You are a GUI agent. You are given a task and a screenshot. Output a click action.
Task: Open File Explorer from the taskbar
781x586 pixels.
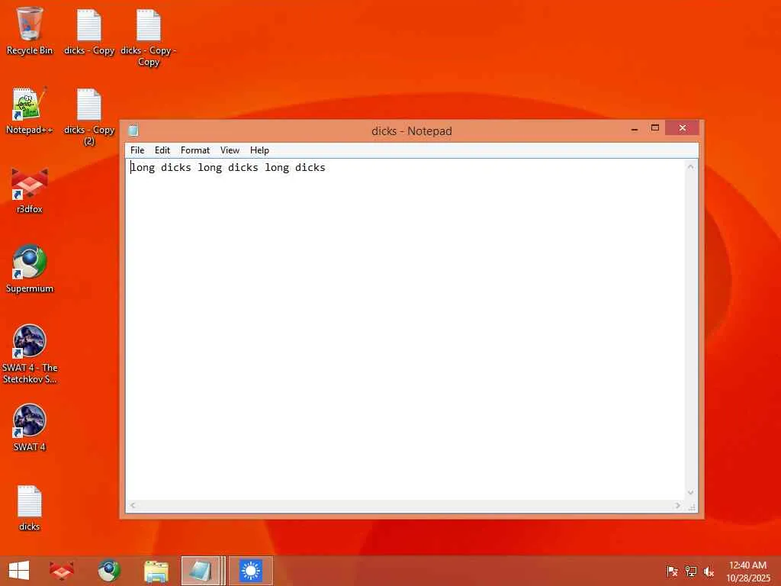point(156,571)
